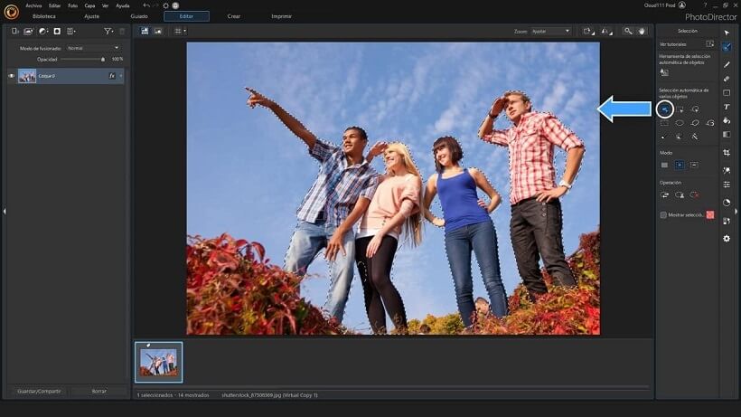Image resolution: width=741 pixels, height=417 pixels.
Task: Open the fx effects icon on the layer
Action: point(112,76)
